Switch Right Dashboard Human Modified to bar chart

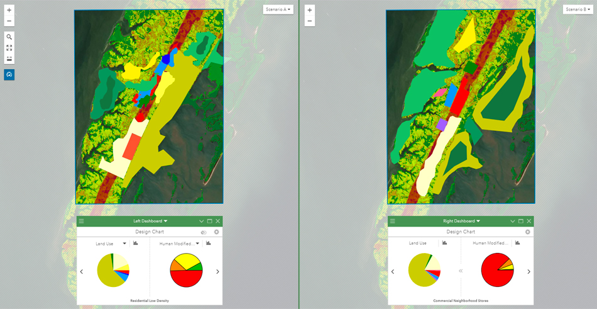click(517, 243)
